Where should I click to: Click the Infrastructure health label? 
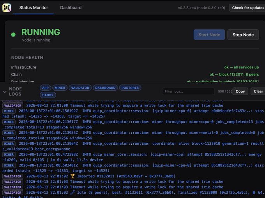24,67
